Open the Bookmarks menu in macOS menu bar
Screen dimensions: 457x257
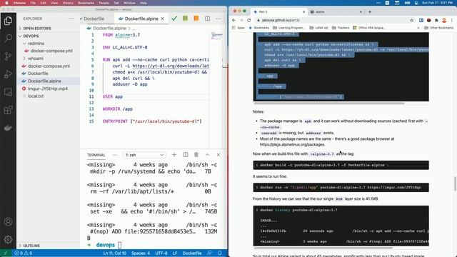point(86,3)
